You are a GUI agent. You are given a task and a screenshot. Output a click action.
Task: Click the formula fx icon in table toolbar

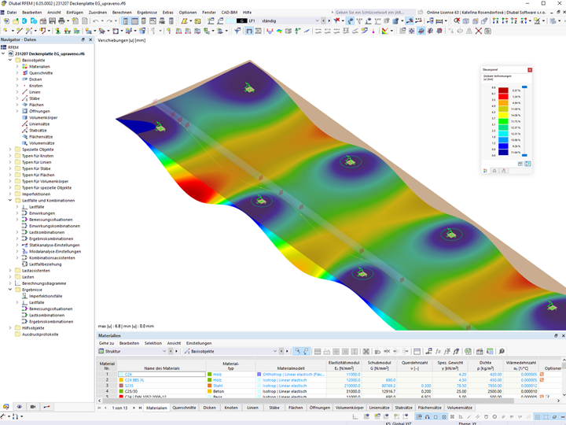point(438,351)
